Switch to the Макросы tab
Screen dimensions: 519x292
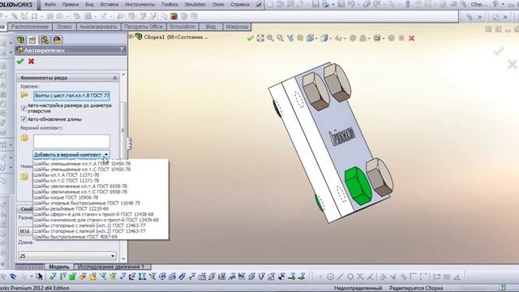237,27
